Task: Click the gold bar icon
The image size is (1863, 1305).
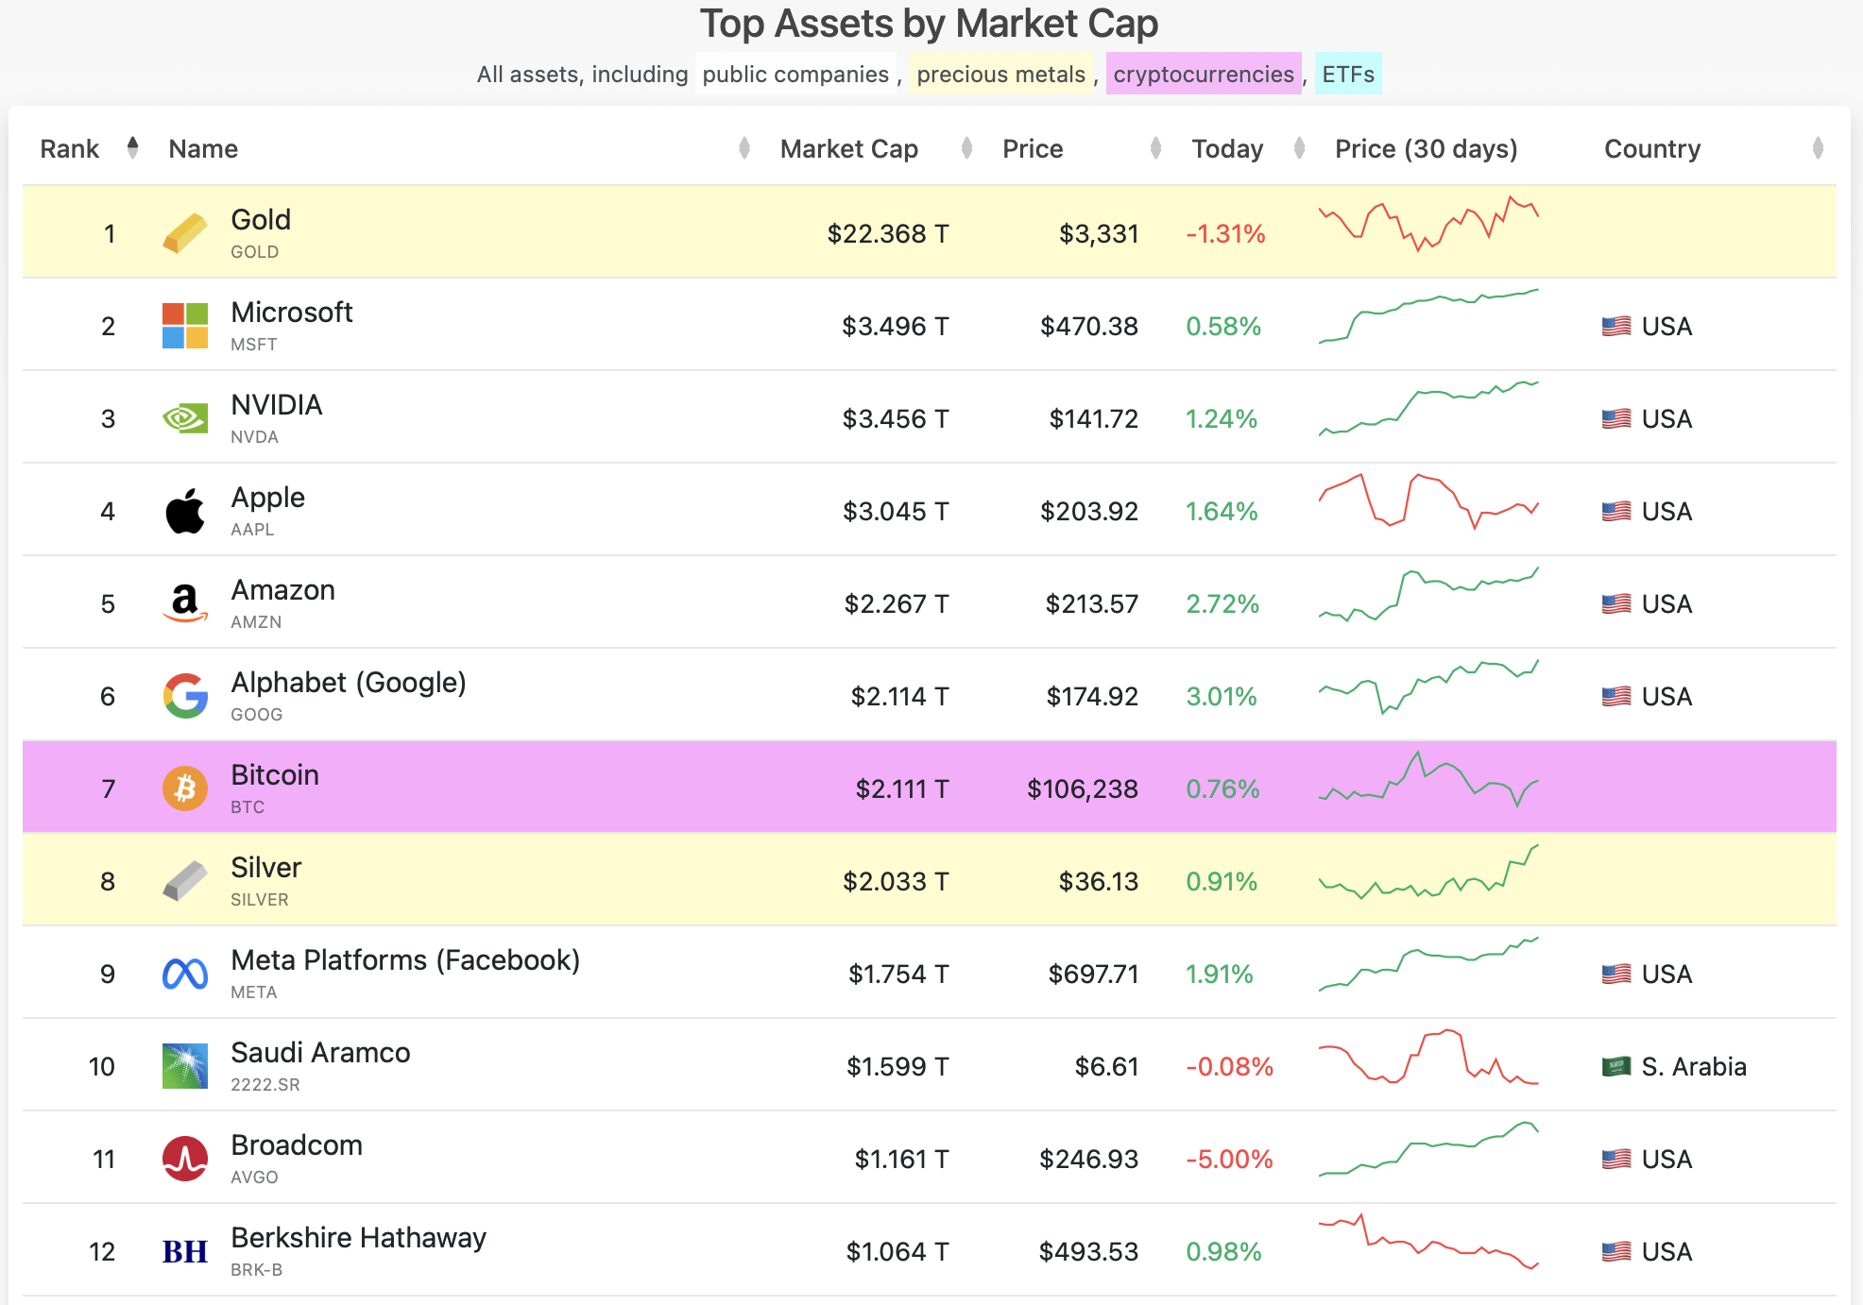Action: pos(185,233)
